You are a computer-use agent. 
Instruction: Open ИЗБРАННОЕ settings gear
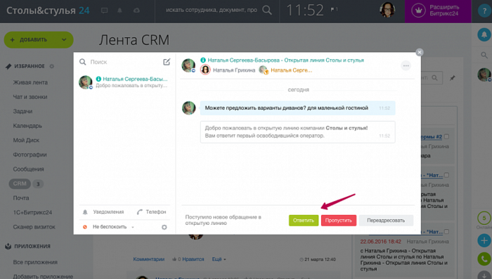pyautogui.click(x=52, y=66)
